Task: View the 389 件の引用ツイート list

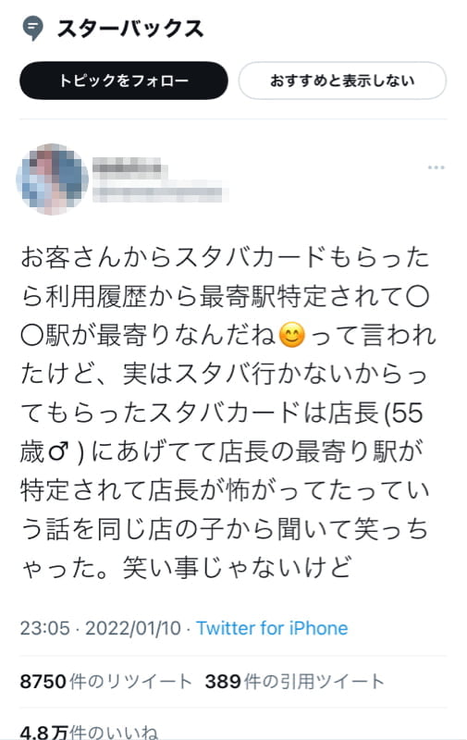Action: pyautogui.click(x=294, y=682)
